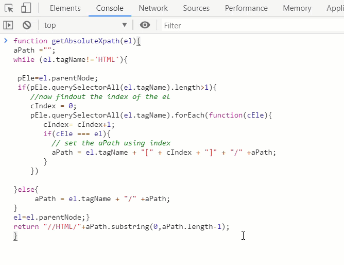
Task: Switch to the Elements tab
Action: tap(65, 8)
